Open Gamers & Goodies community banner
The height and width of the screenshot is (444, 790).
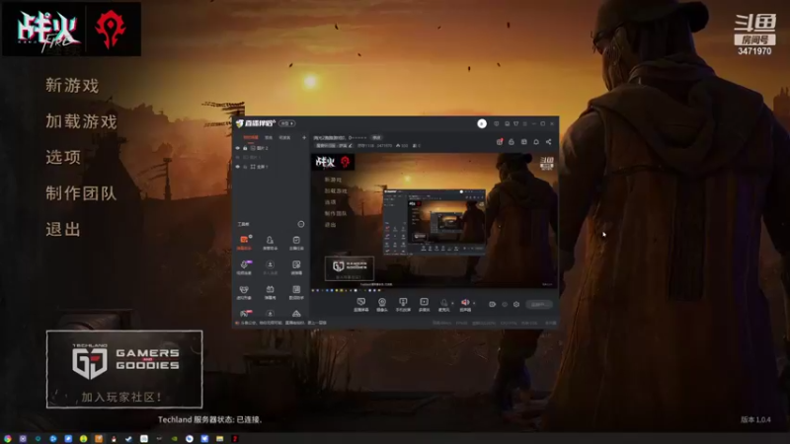click(124, 369)
